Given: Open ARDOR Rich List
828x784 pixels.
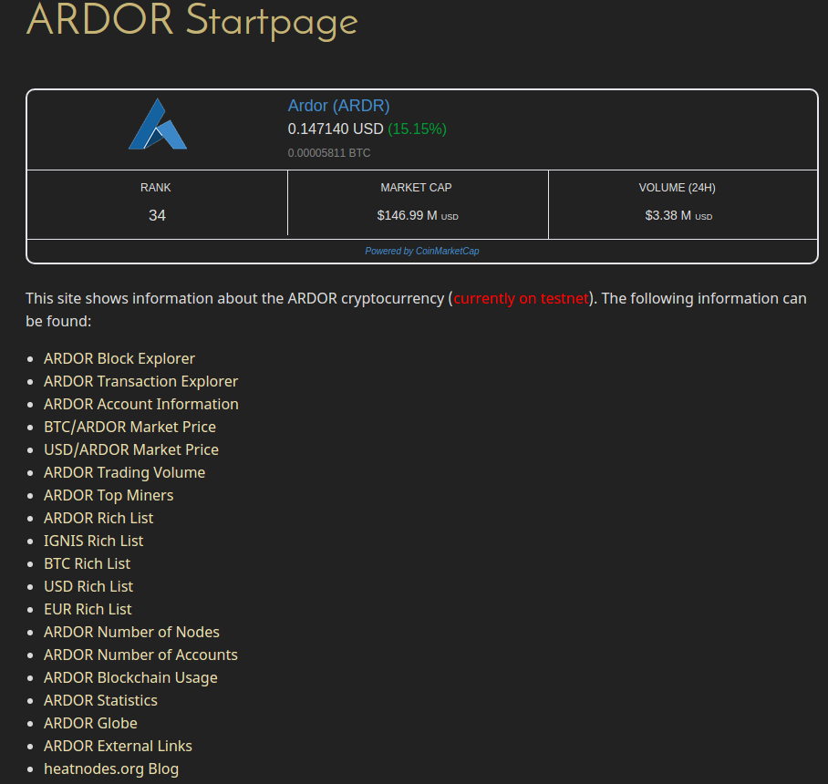Looking at the screenshot, I should point(98,518).
